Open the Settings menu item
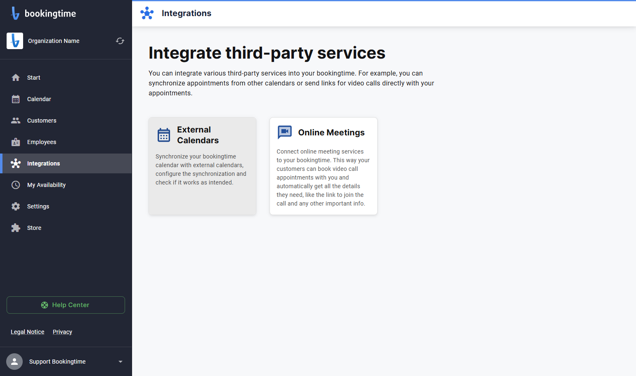 66,206
